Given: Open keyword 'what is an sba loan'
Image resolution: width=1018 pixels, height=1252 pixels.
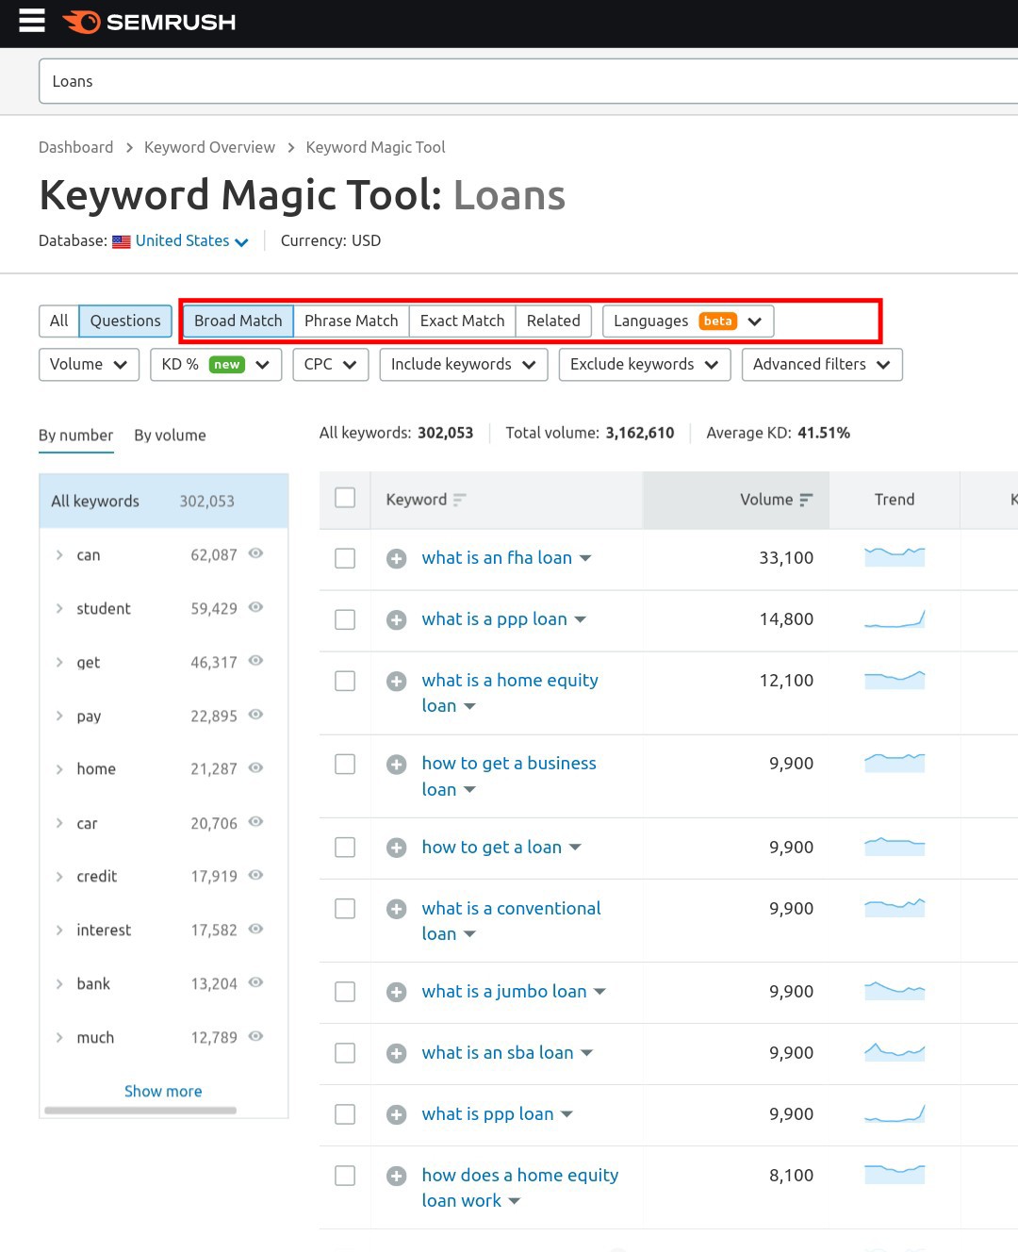Looking at the screenshot, I should (497, 1053).
